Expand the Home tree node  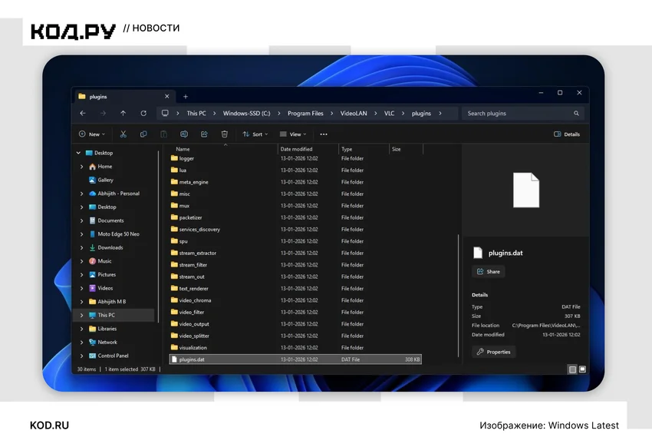pyautogui.click(x=81, y=167)
